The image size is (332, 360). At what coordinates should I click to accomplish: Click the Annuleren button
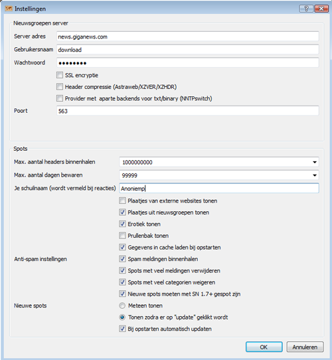pos(305,347)
